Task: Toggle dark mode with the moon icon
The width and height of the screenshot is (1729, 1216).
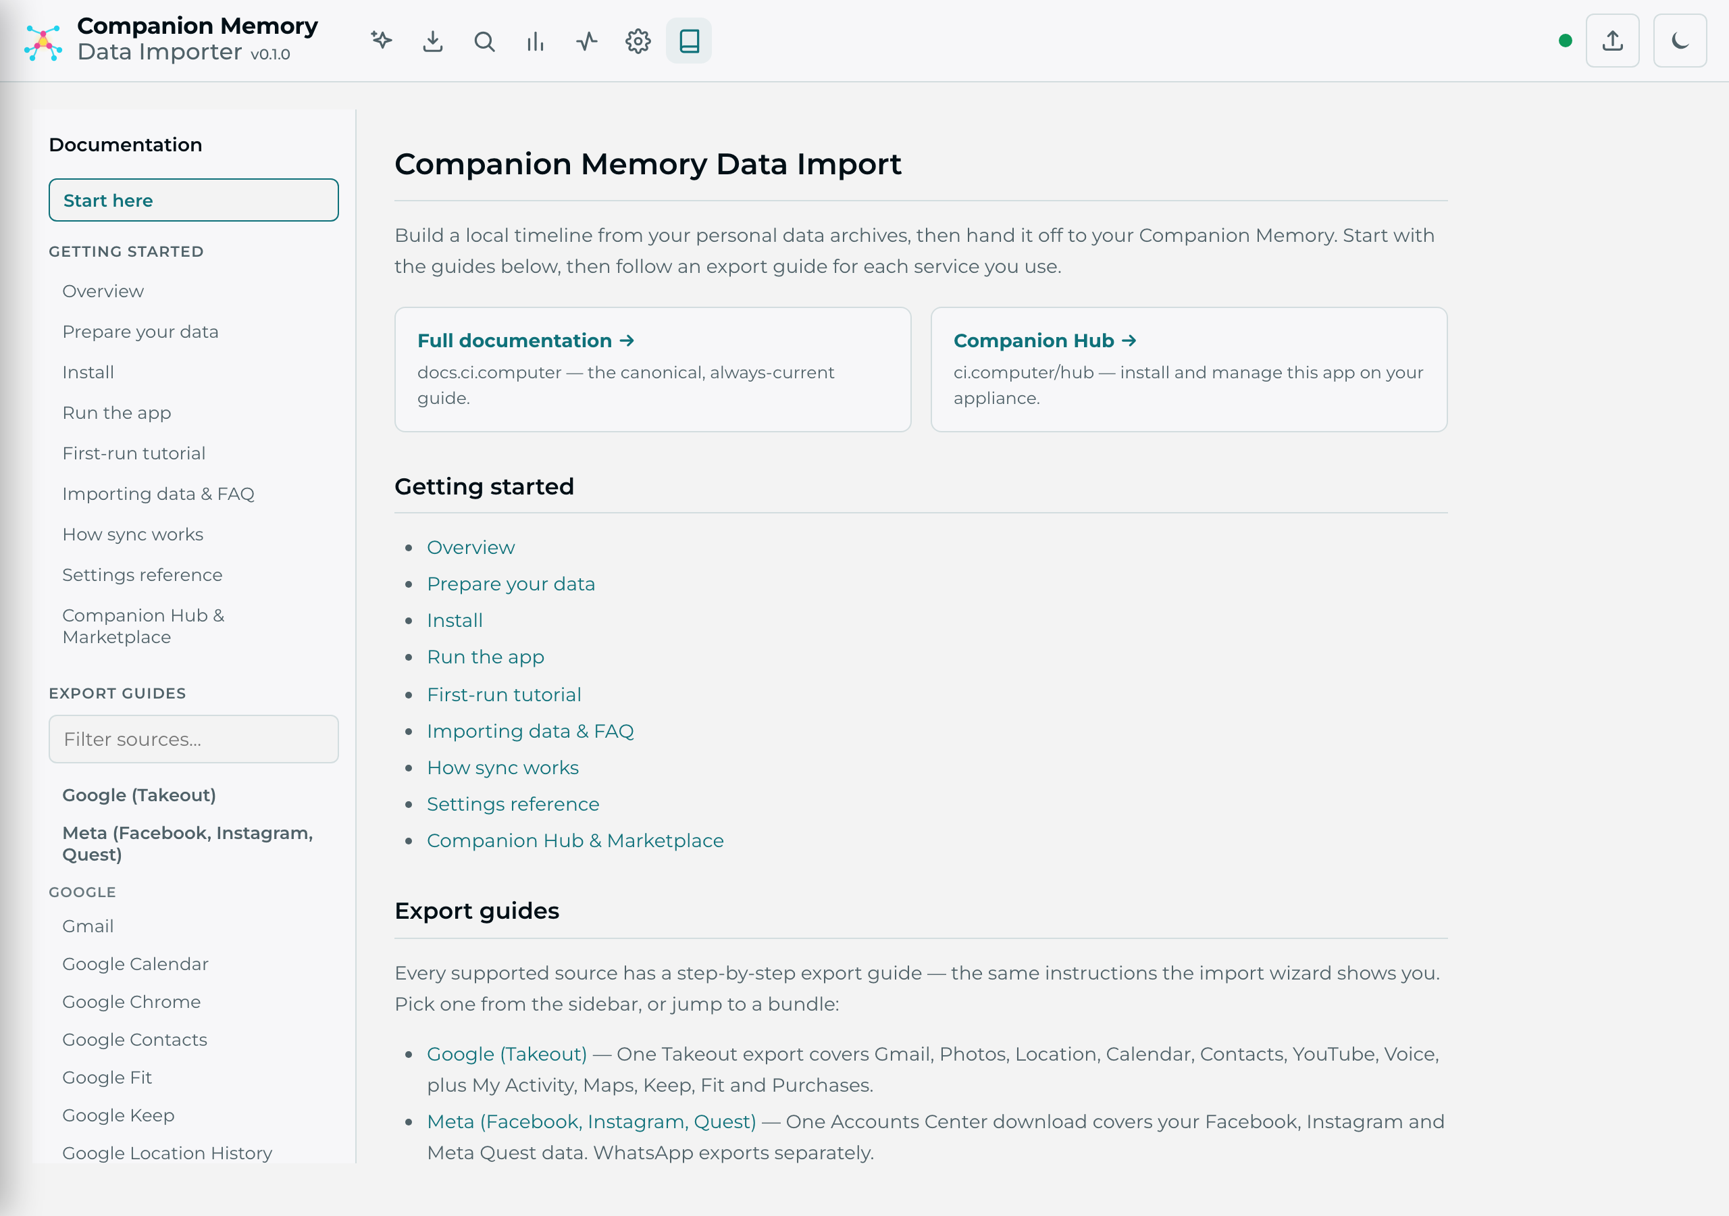Action: pos(1680,41)
